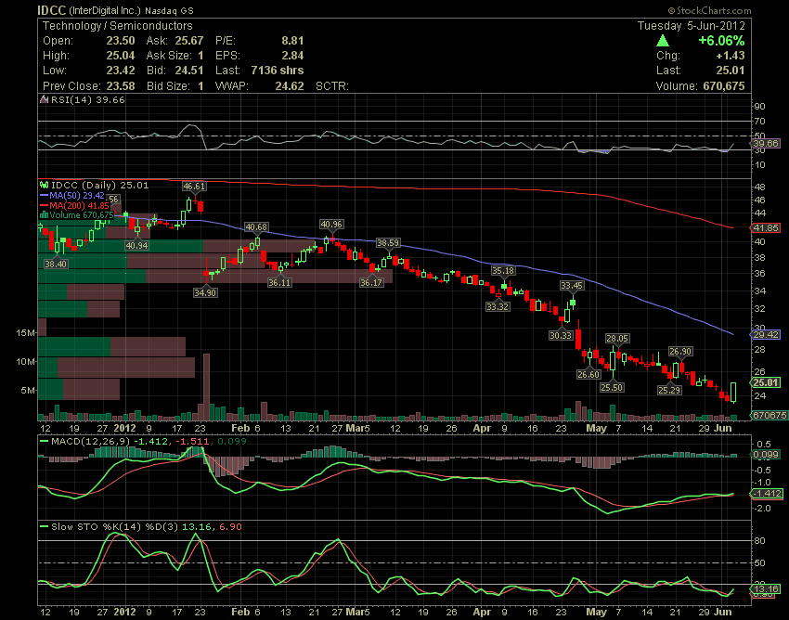Click the 40.68 high price label
Image resolution: width=789 pixels, height=620 pixels.
tap(256, 227)
